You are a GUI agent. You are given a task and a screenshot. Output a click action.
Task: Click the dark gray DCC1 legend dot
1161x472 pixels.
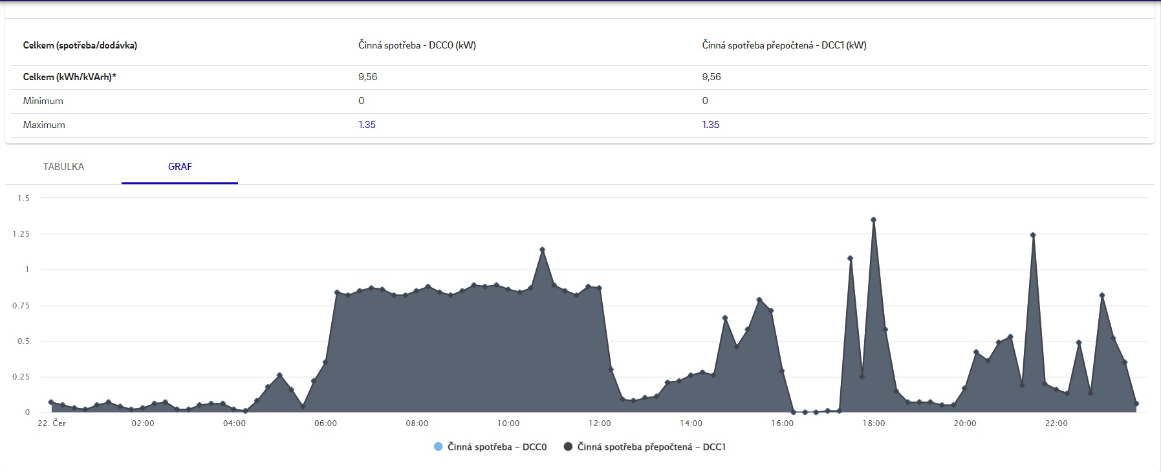pos(569,447)
